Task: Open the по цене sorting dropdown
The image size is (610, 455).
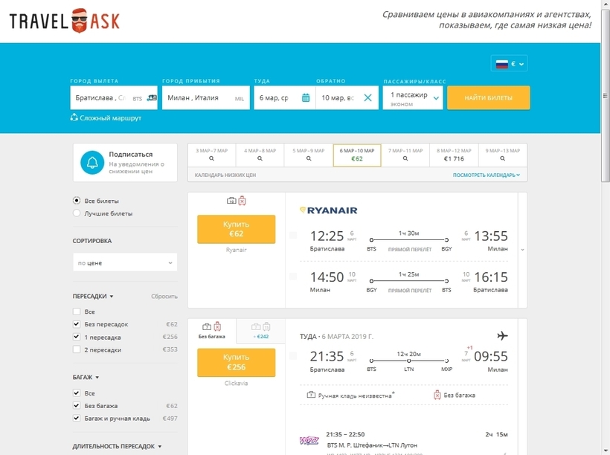Action: pos(125,263)
